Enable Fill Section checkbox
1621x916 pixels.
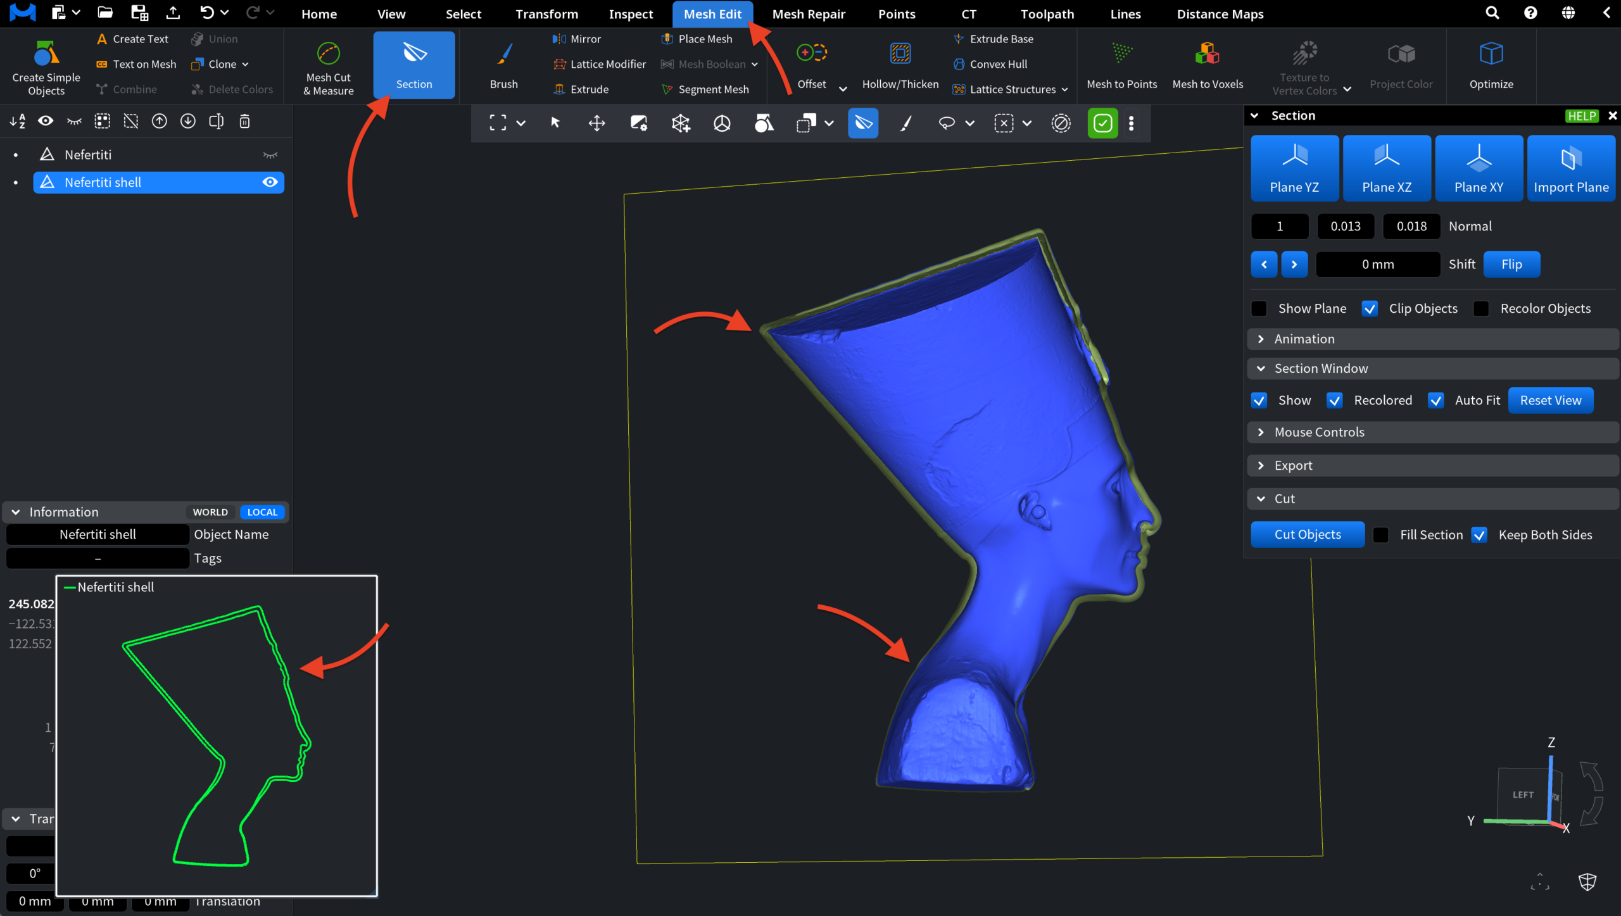[1381, 535]
